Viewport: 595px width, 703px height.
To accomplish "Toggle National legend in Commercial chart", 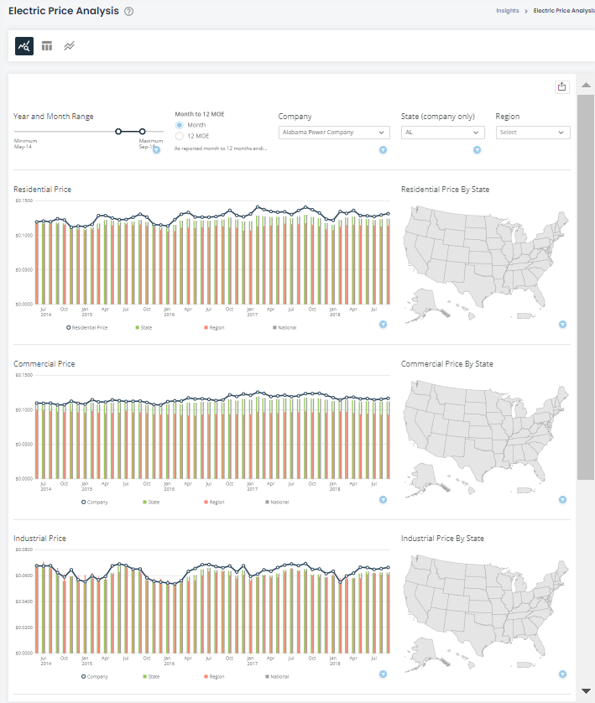I will pos(277,503).
